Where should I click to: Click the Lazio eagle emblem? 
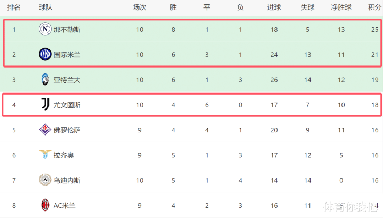(x=45, y=155)
